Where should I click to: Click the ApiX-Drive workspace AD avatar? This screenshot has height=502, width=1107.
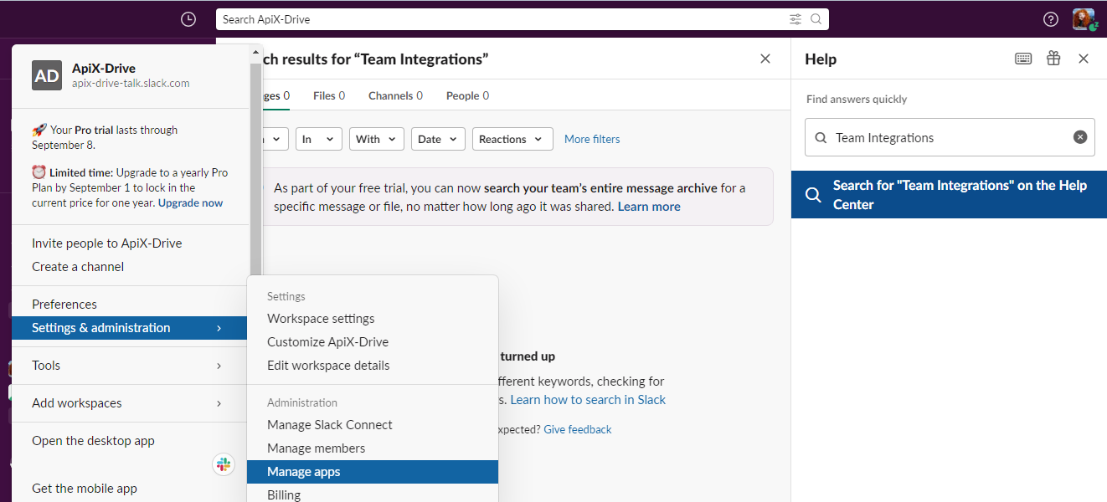(47, 75)
